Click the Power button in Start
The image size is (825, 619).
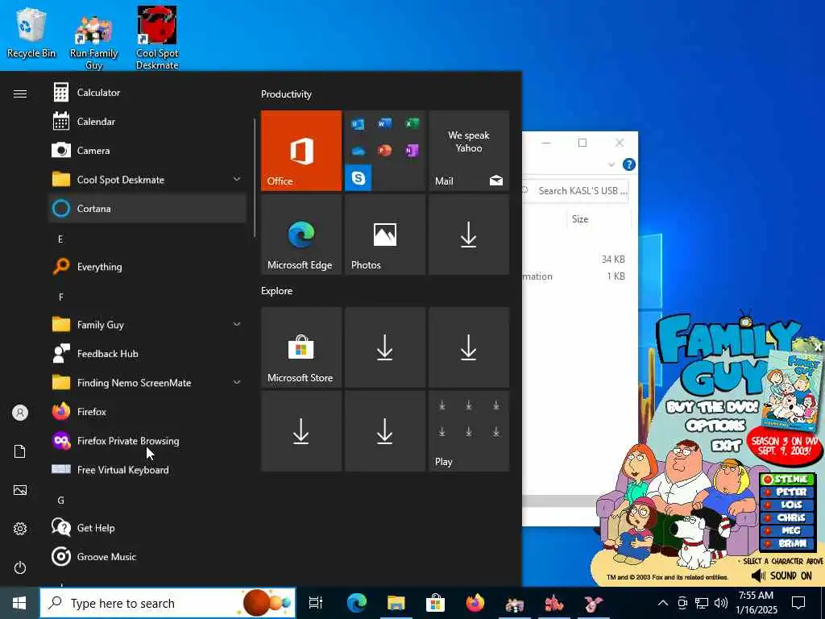[x=20, y=567]
